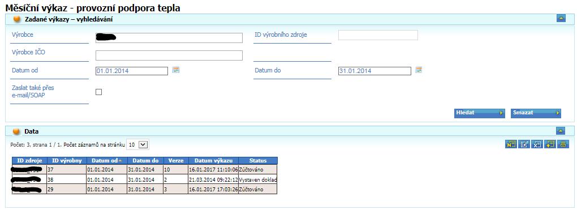Click the Výrobce IČO input field
This screenshot has width=577, height=210.
169,55
